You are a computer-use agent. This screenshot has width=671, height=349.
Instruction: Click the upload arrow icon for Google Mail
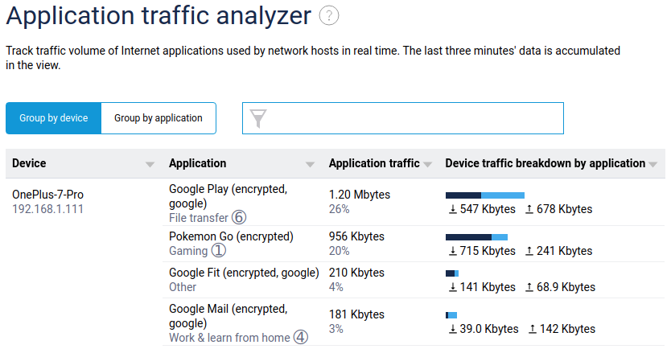(536, 329)
